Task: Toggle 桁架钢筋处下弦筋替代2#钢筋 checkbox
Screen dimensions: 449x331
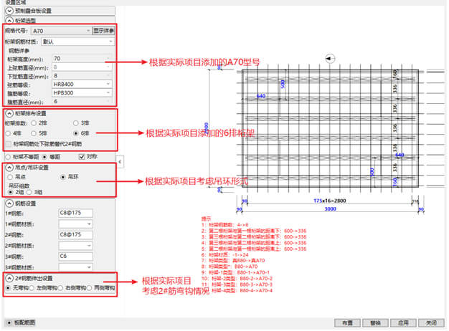Action: [x=9, y=143]
